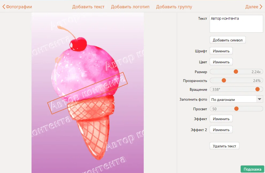The width and height of the screenshot is (265, 173).
Task: Click Добавить символ button
Action: pyautogui.click(x=228, y=40)
